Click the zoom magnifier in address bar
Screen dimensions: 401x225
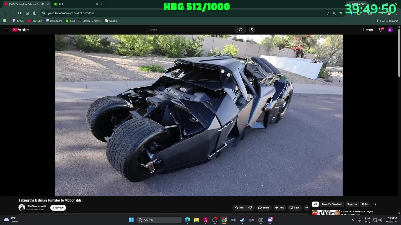click(x=334, y=13)
